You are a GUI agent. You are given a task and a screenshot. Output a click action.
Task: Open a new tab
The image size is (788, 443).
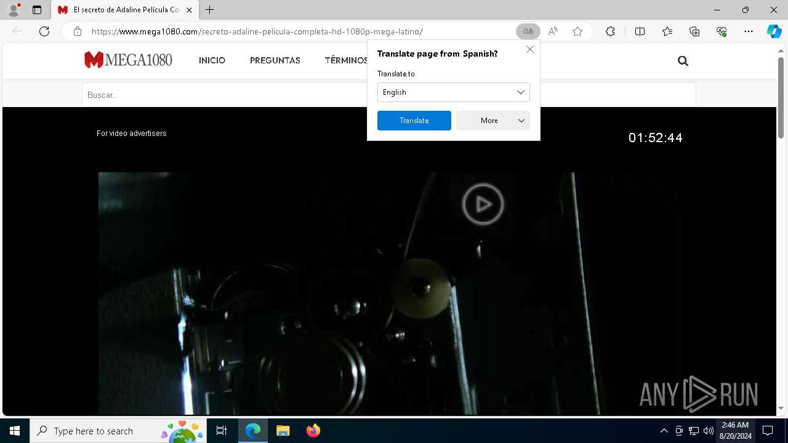(x=210, y=10)
